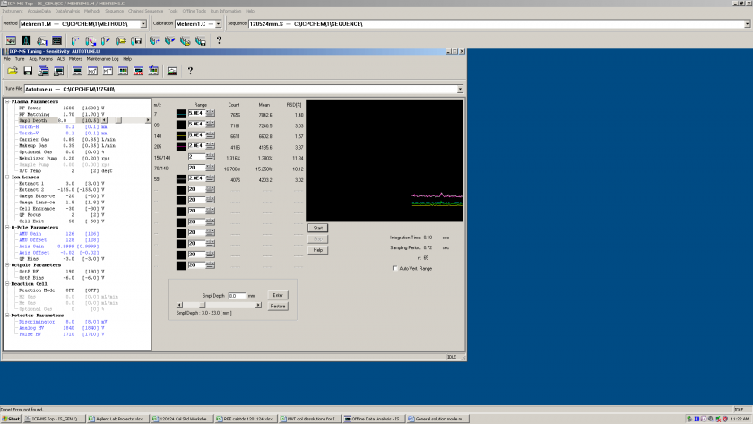
Task: Open the Acq. Params menu
Action: (x=39, y=58)
